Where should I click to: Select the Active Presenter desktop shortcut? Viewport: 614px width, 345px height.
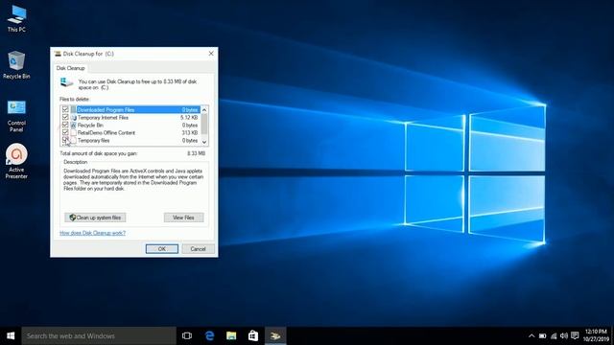[16, 161]
